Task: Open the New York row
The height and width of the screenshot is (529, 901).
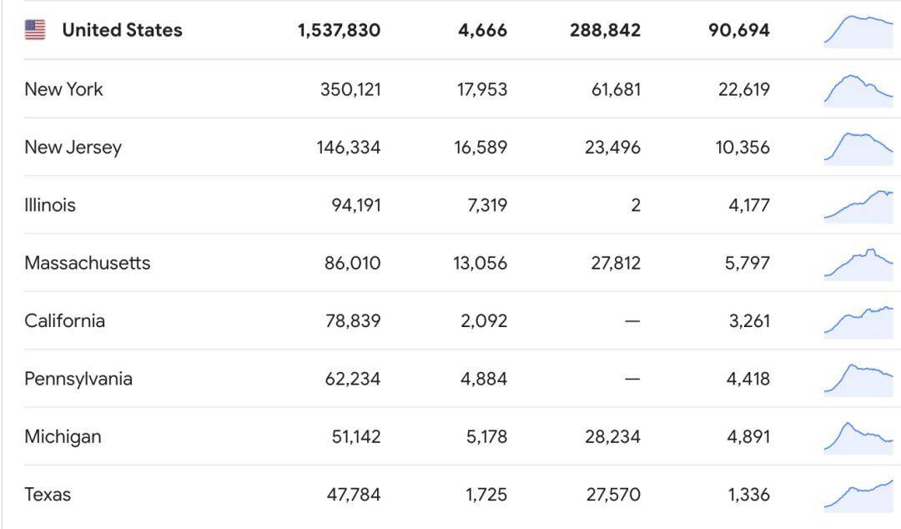Action: [x=63, y=89]
